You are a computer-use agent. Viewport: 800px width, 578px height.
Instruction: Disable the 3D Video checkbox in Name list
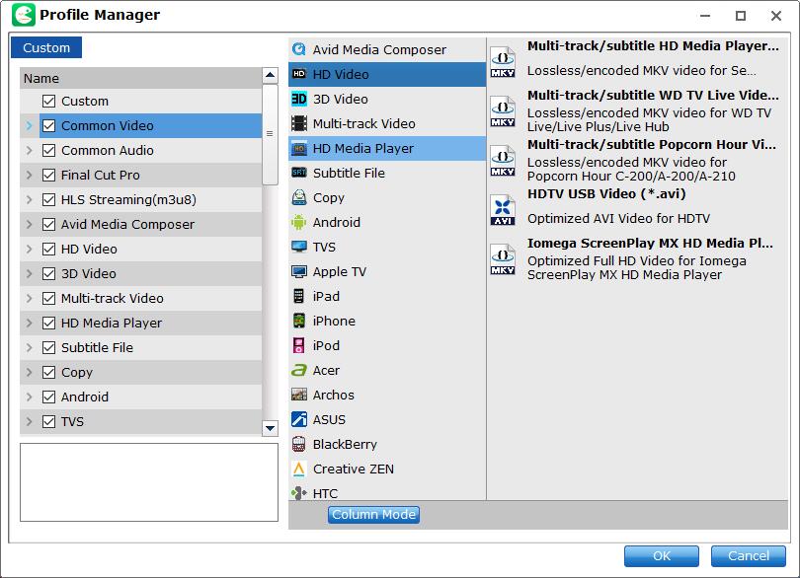pyautogui.click(x=49, y=273)
